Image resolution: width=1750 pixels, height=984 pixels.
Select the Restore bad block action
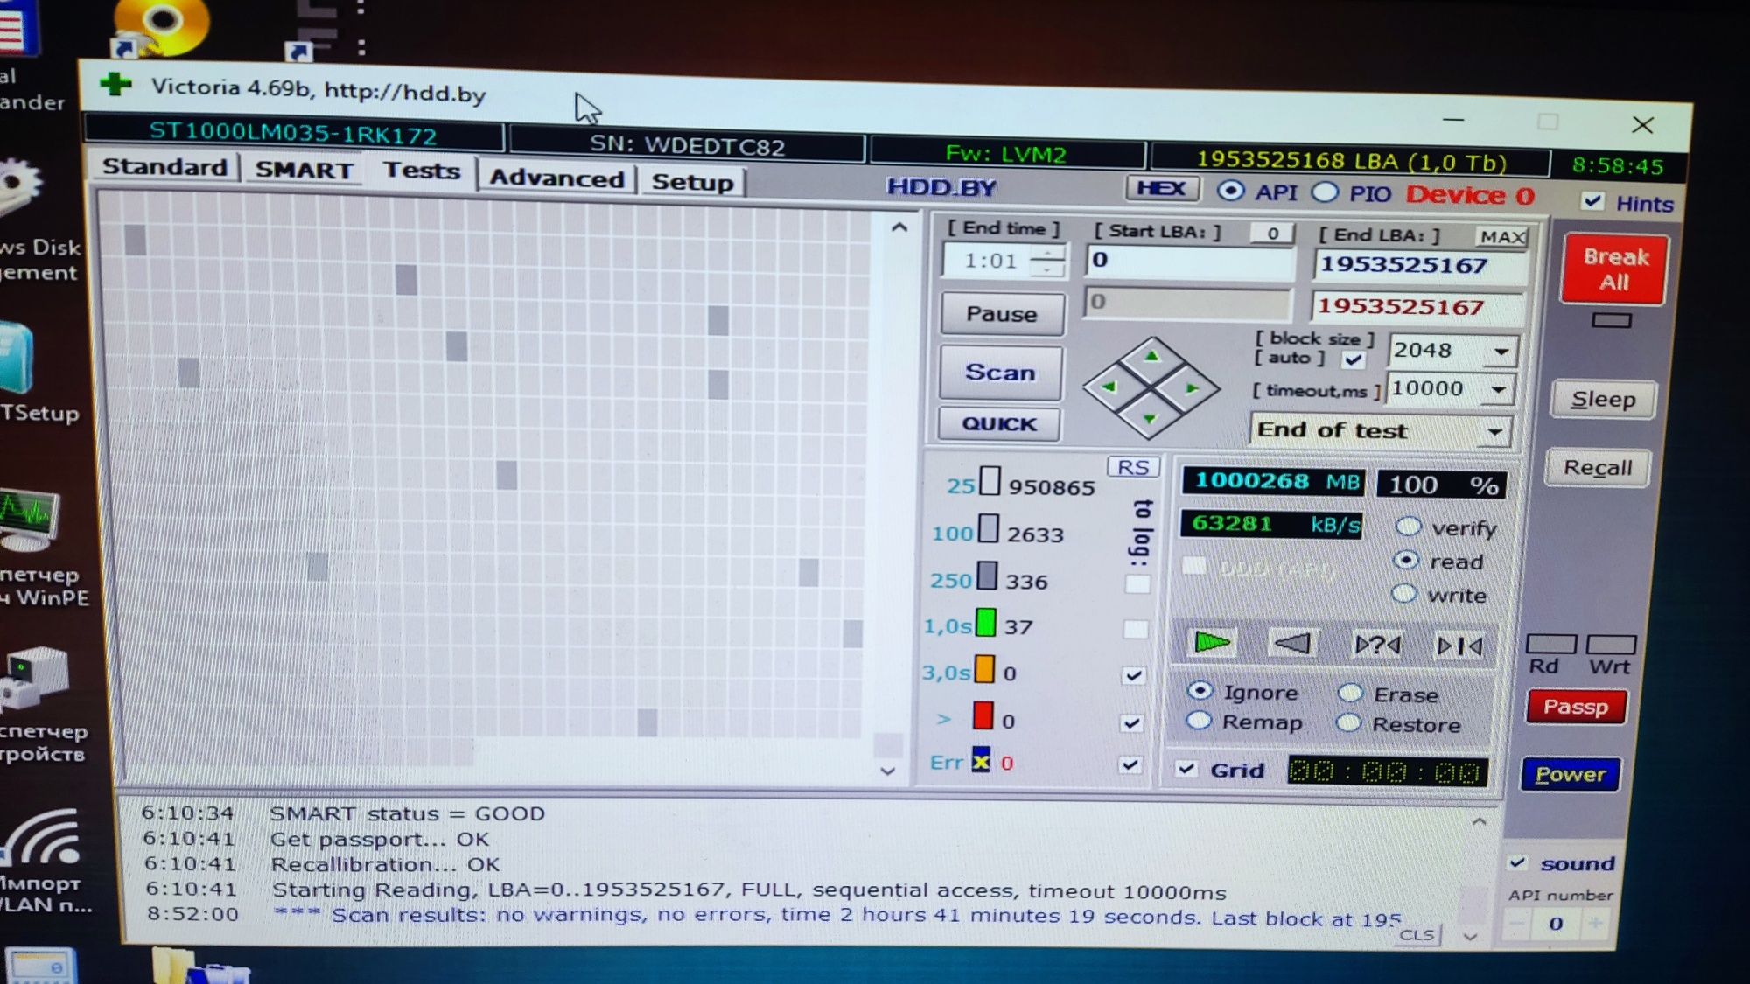1349,722
